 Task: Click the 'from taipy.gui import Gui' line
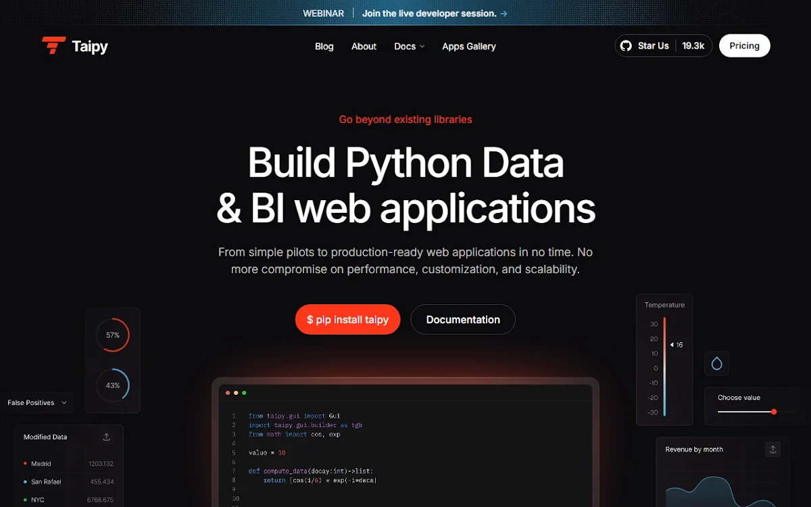click(x=294, y=416)
